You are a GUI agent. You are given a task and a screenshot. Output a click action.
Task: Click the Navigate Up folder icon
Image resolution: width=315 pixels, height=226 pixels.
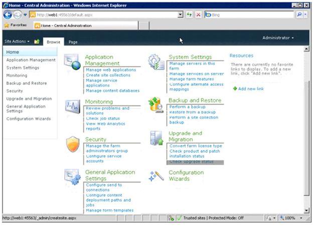[x=37, y=41]
